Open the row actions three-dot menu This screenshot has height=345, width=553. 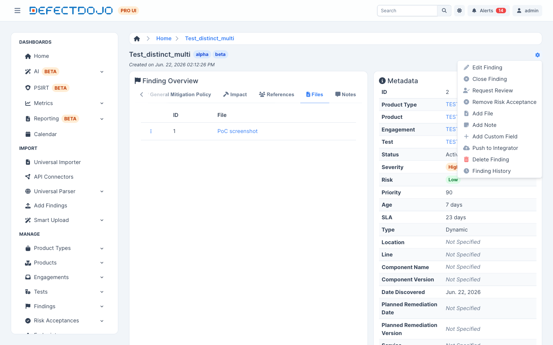151,131
